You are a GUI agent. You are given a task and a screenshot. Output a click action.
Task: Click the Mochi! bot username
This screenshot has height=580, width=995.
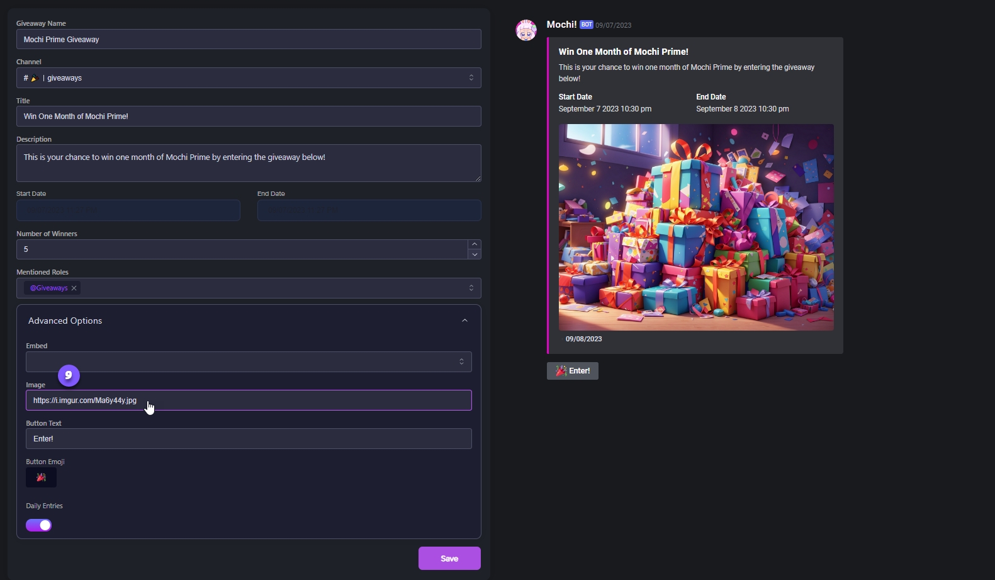[x=561, y=25]
